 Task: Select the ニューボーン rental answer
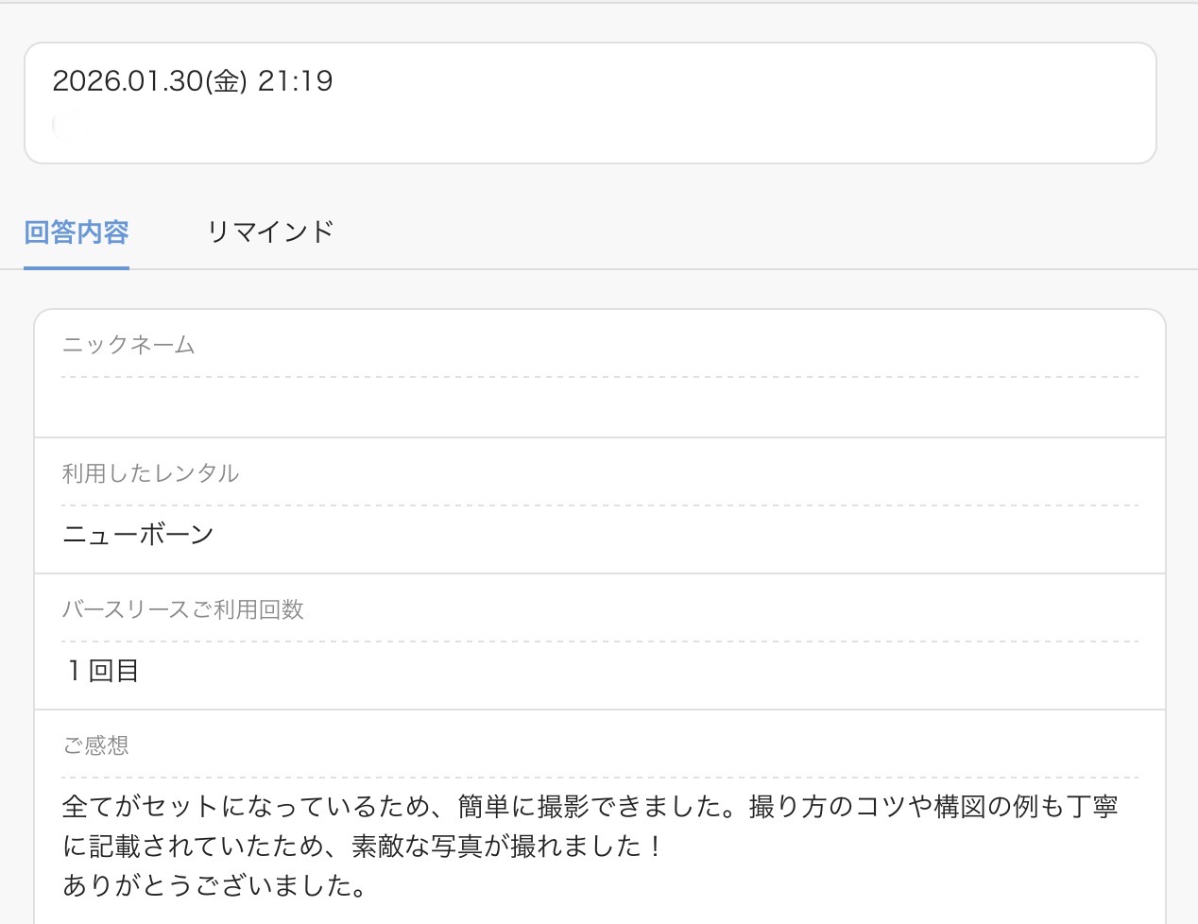point(138,535)
